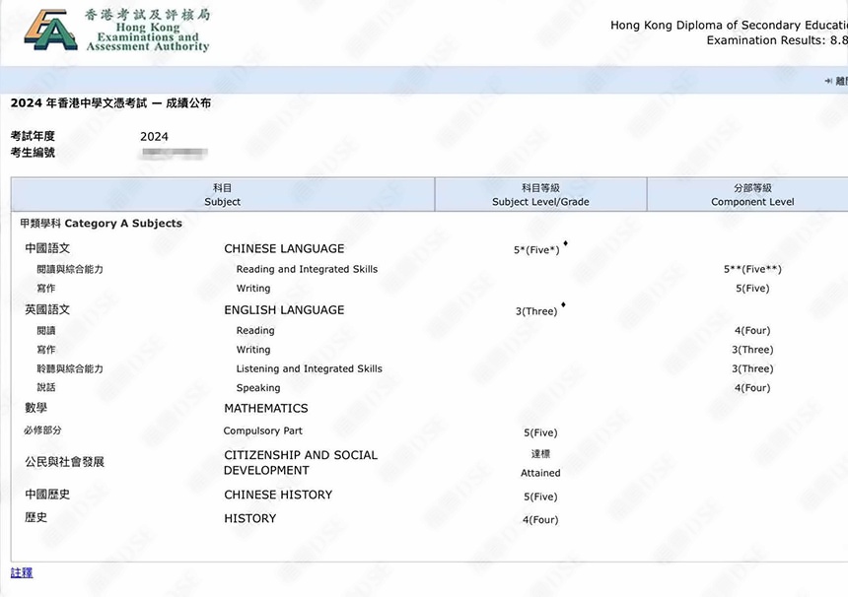Screen dimensions: 848x597
Task: Click diamond marker beside English Language grade
Action: pyautogui.click(x=563, y=305)
